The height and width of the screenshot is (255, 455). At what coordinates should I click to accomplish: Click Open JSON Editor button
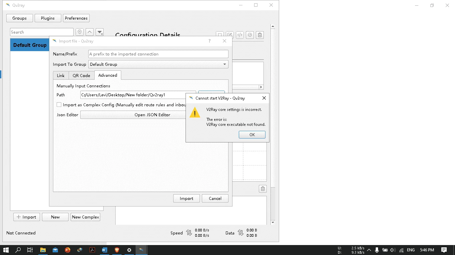[x=133, y=115]
